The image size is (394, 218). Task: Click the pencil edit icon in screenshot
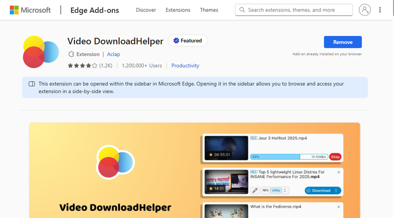point(255,190)
